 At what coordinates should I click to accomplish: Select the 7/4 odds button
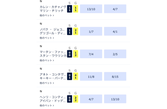click(91, 54)
